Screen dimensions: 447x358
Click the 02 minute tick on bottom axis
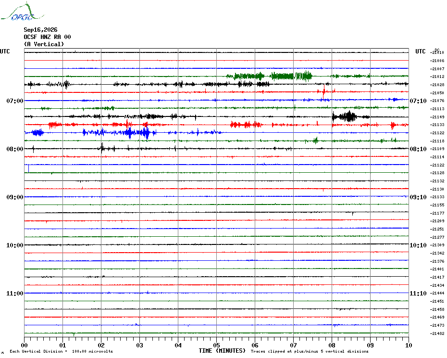click(x=101, y=345)
